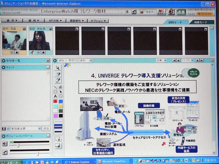Go to the previous slide page
The image size is (219, 164).
(178, 60)
